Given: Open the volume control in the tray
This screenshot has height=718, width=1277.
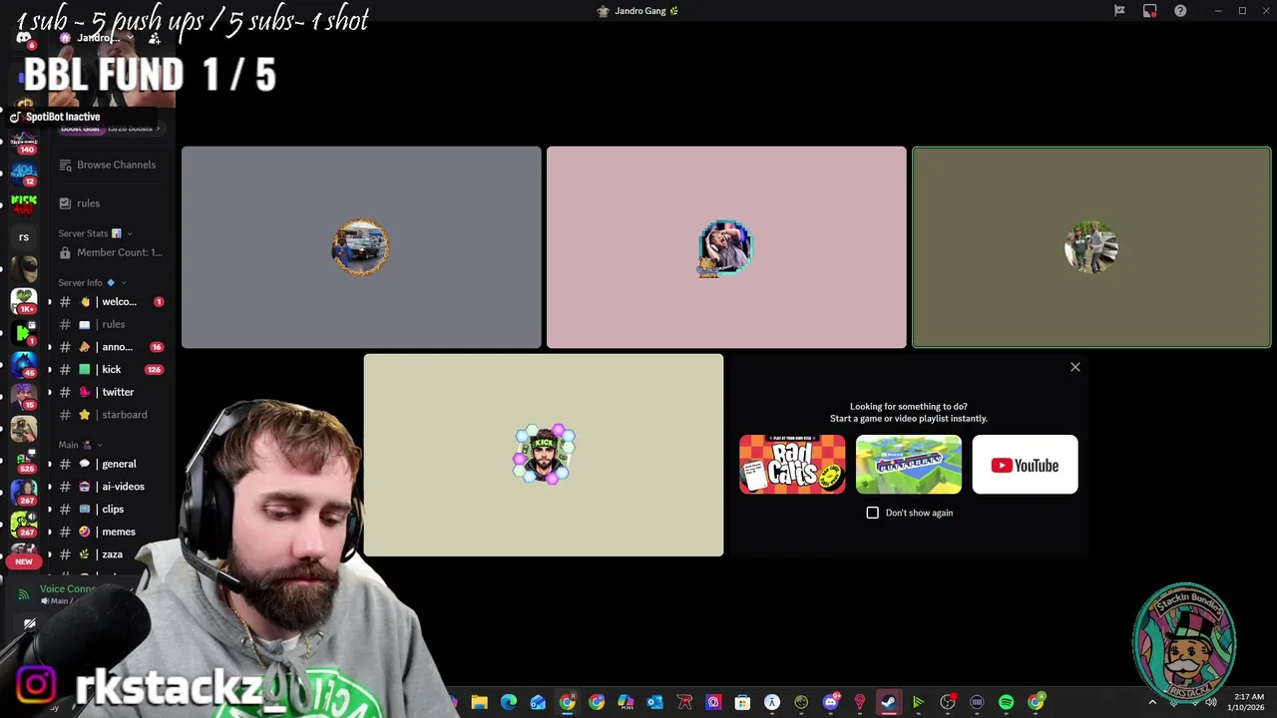Looking at the screenshot, I should [x=1211, y=702].
